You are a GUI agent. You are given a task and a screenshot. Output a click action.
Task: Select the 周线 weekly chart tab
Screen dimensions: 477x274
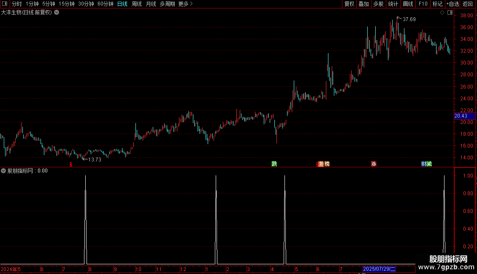(x=137, y=4)
